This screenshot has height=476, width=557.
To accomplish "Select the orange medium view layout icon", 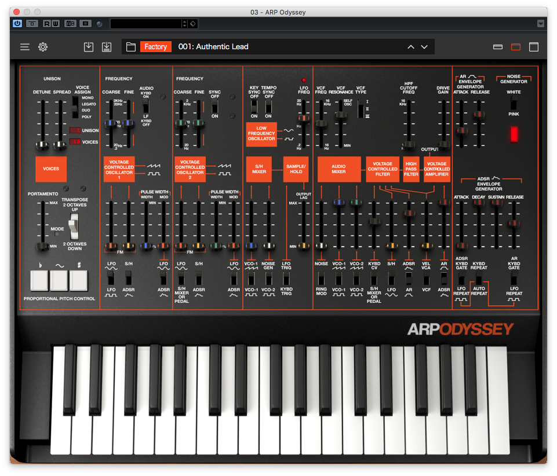I will click(x=516, y=47).
